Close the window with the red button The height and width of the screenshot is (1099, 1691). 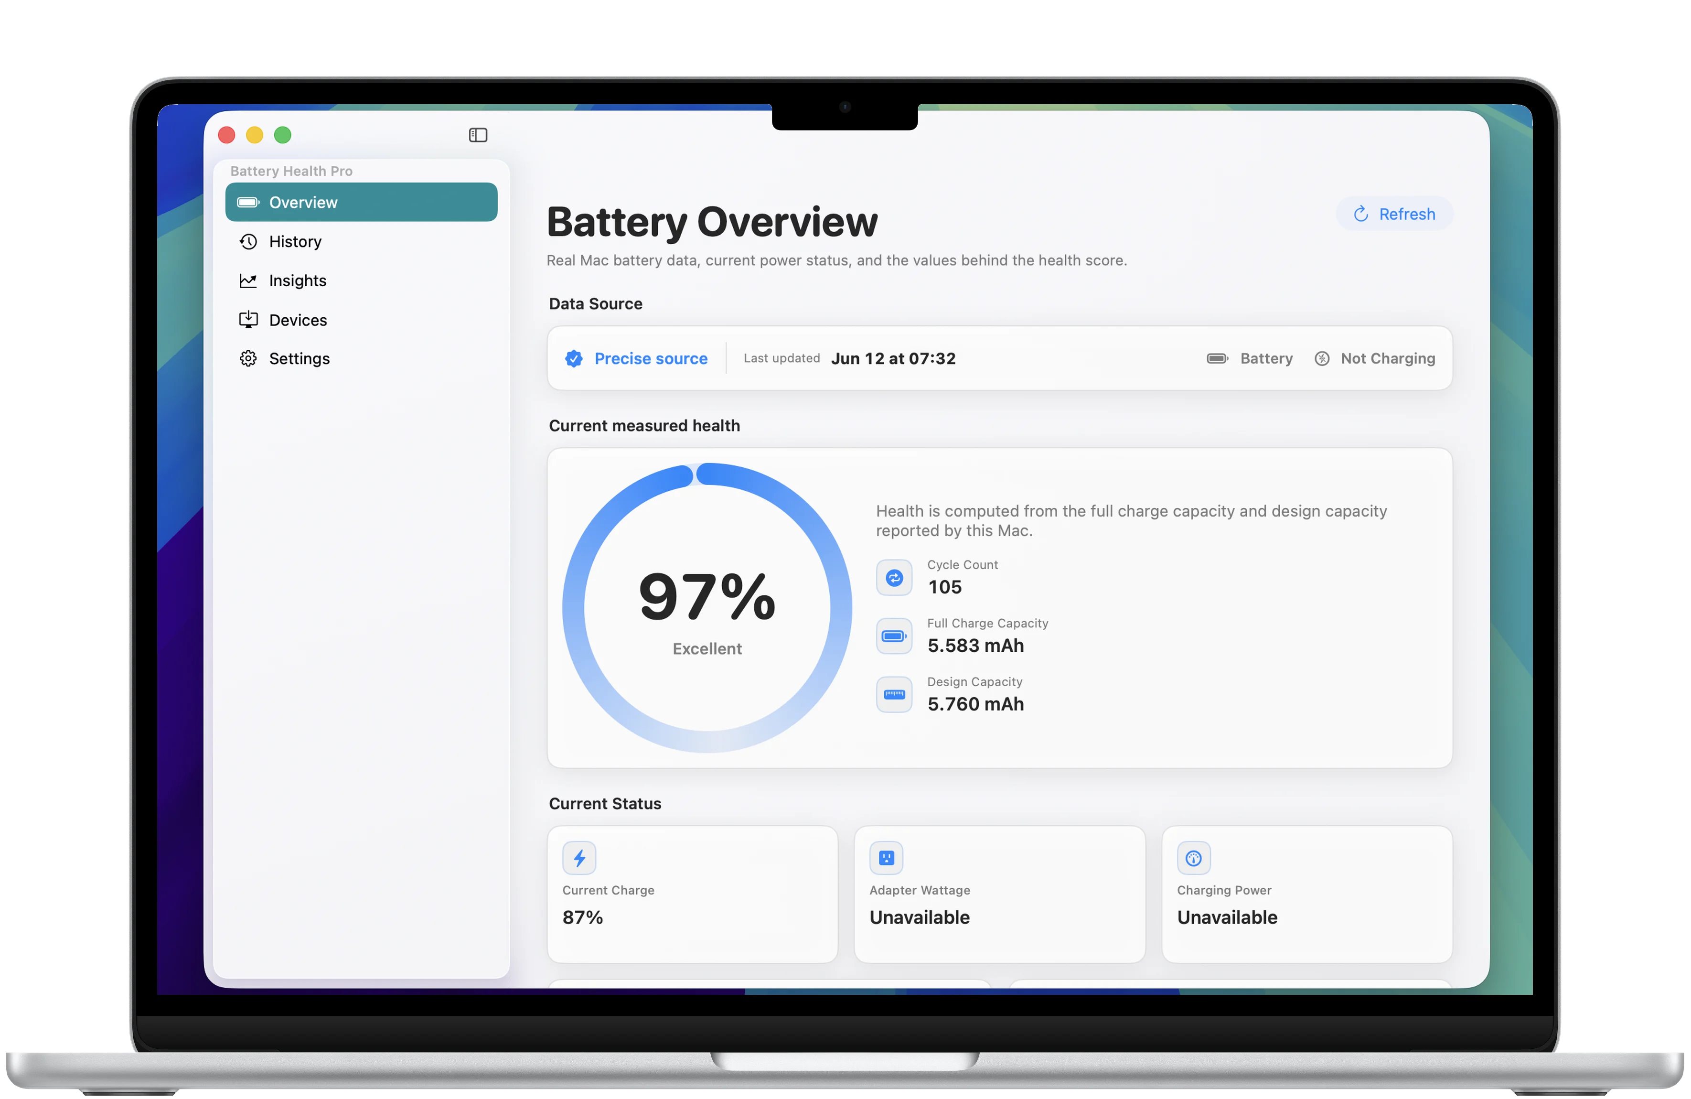[x=226, y=135]
